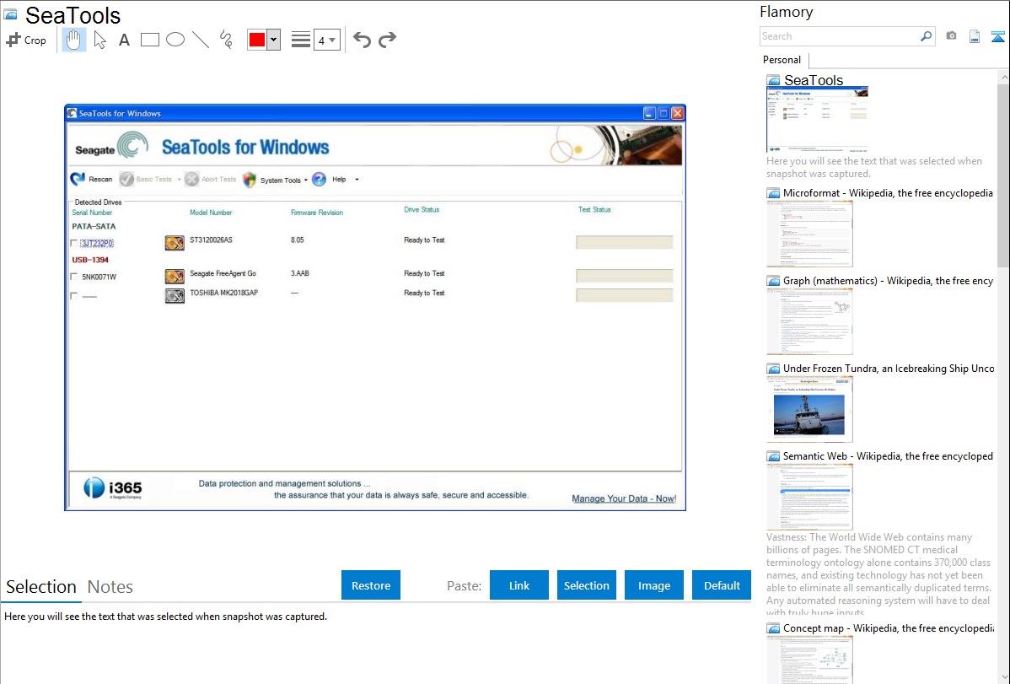Choose the arrow pointer selection tool

tap(99, 40)
